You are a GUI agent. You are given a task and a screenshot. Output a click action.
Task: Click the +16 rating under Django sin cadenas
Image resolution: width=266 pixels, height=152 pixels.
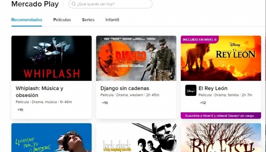point(105,103)
